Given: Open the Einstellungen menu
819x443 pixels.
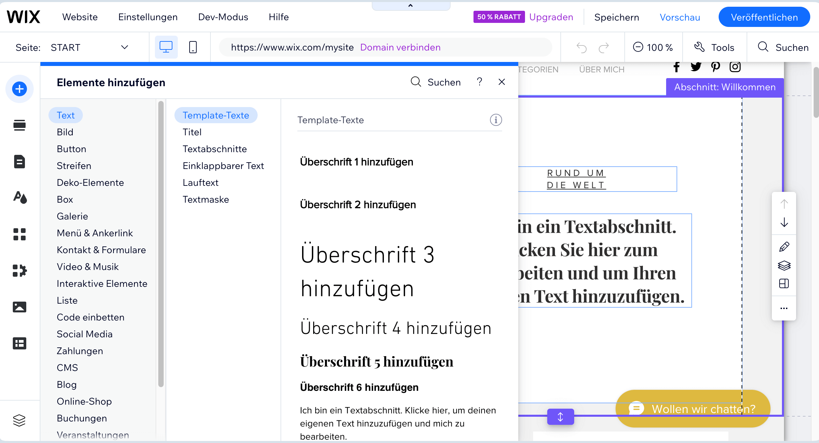Looking at the screenshot, I should (148, 17).
